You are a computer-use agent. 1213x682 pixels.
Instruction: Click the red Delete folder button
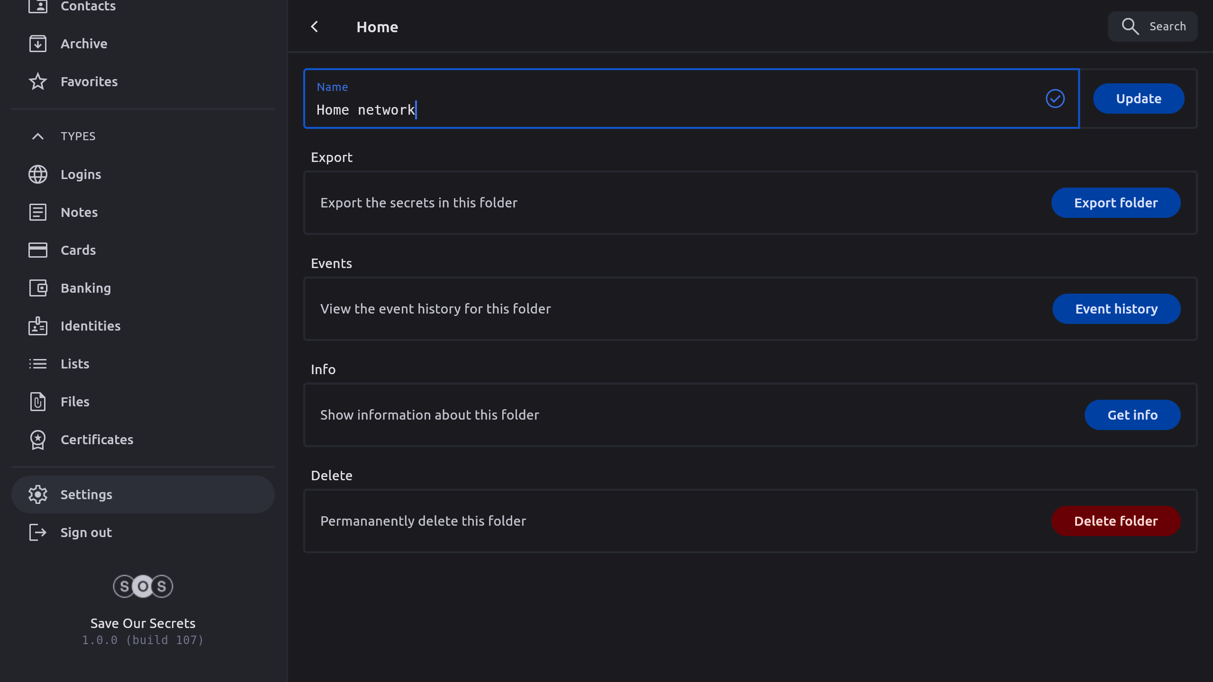[x=1116, y=521]
